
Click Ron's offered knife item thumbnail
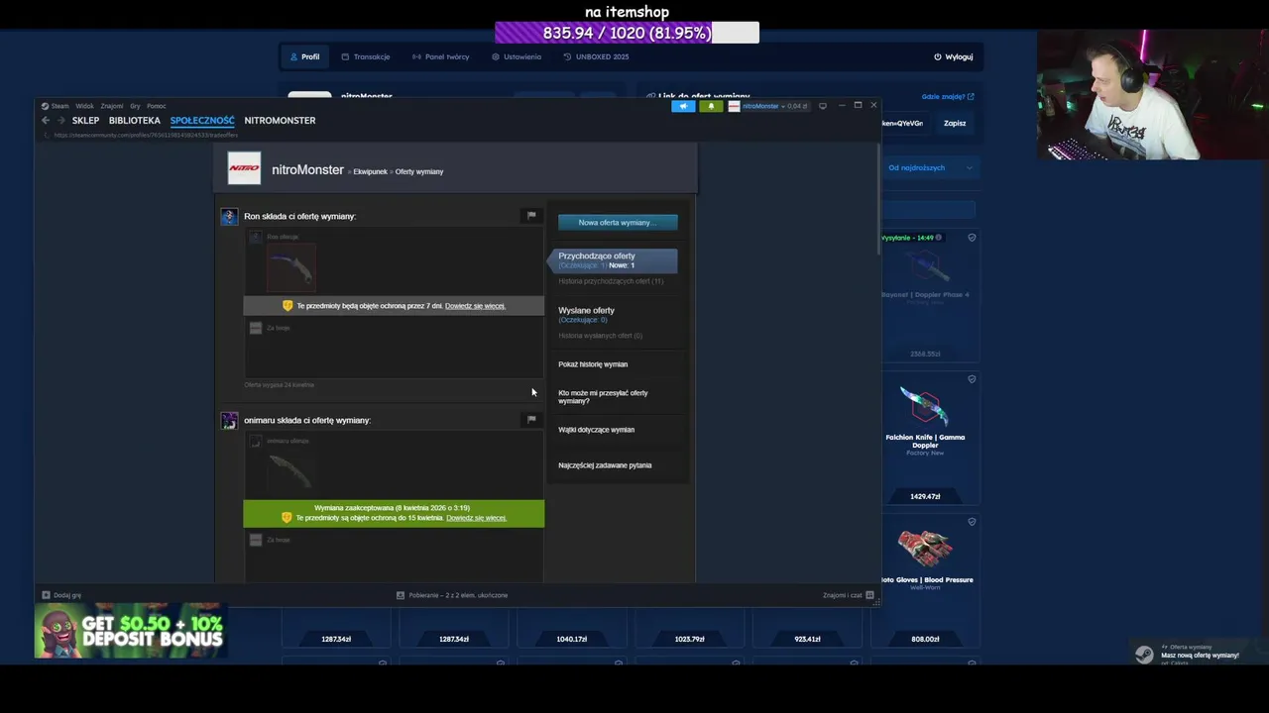(x=290, y=266)
